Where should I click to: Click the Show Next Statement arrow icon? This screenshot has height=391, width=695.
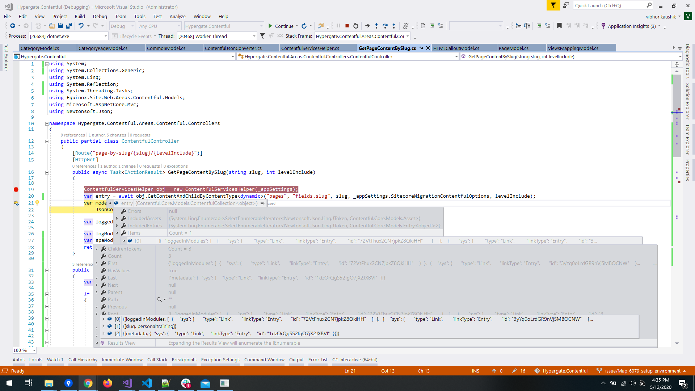(x=368, y=26)
